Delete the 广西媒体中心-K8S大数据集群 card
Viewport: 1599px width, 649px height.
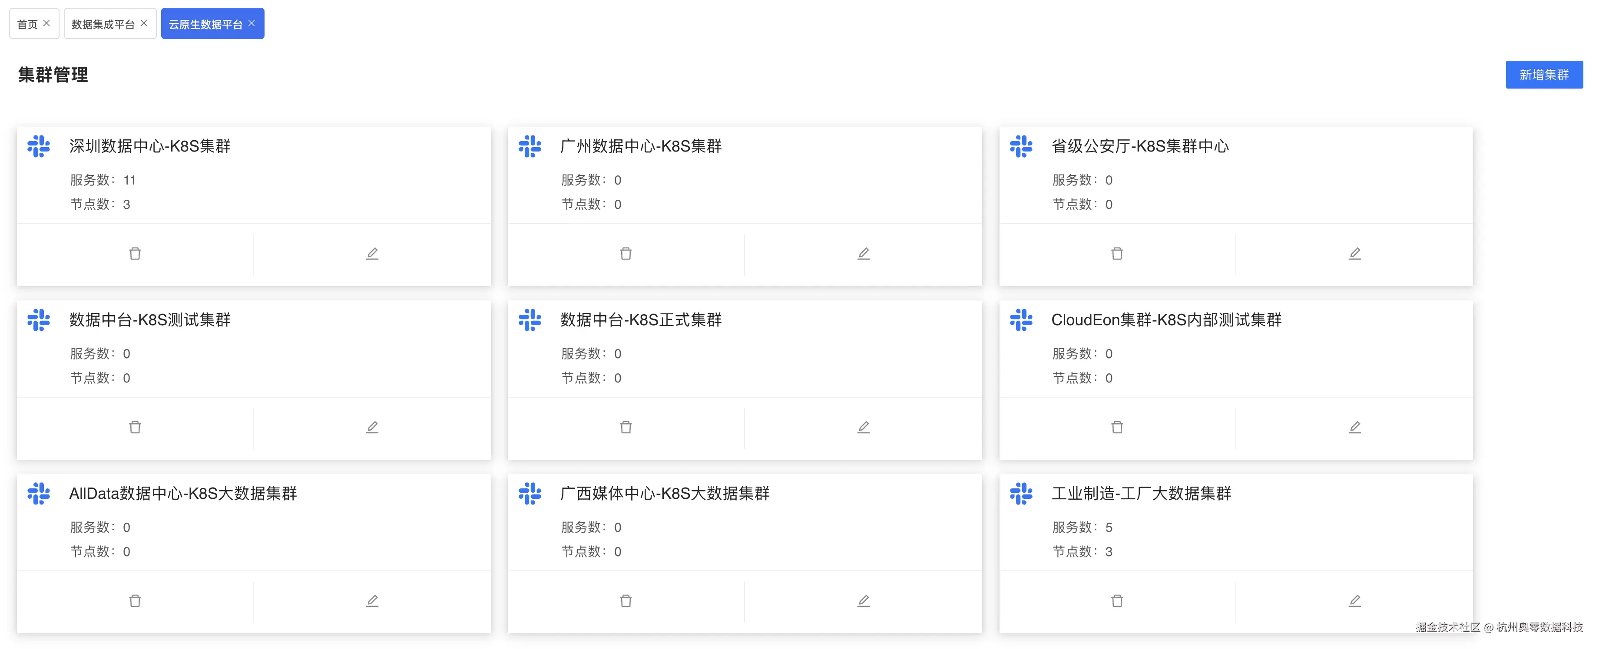[x=626, y=601]
